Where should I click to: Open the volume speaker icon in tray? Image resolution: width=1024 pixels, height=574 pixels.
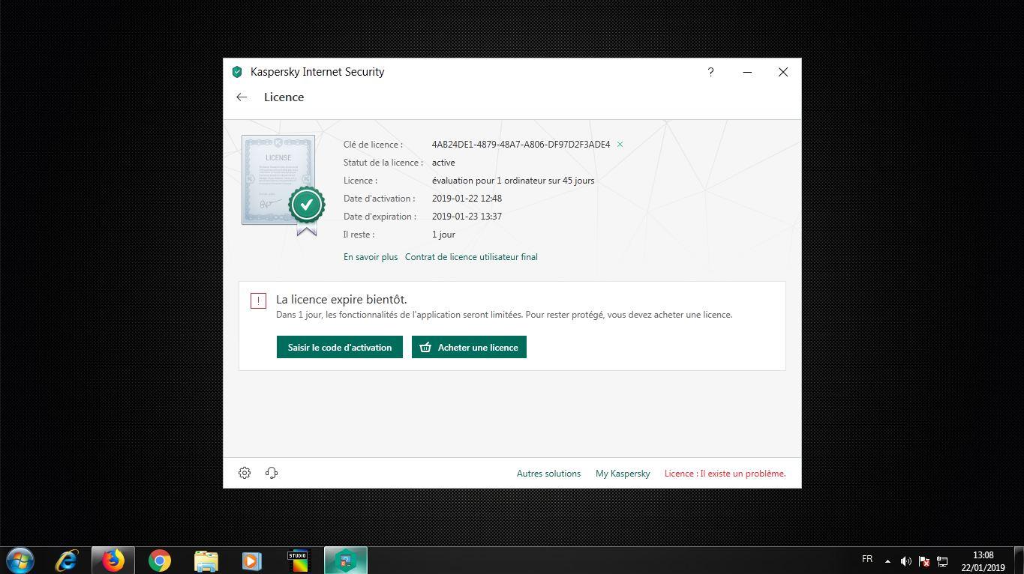(x=905, y=561)
